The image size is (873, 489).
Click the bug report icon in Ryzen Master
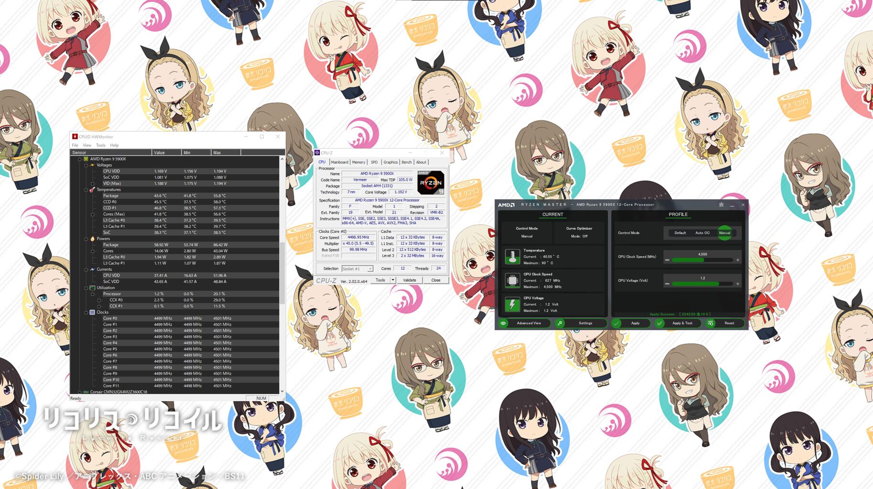pyautogui.click(x=721, y=205)
